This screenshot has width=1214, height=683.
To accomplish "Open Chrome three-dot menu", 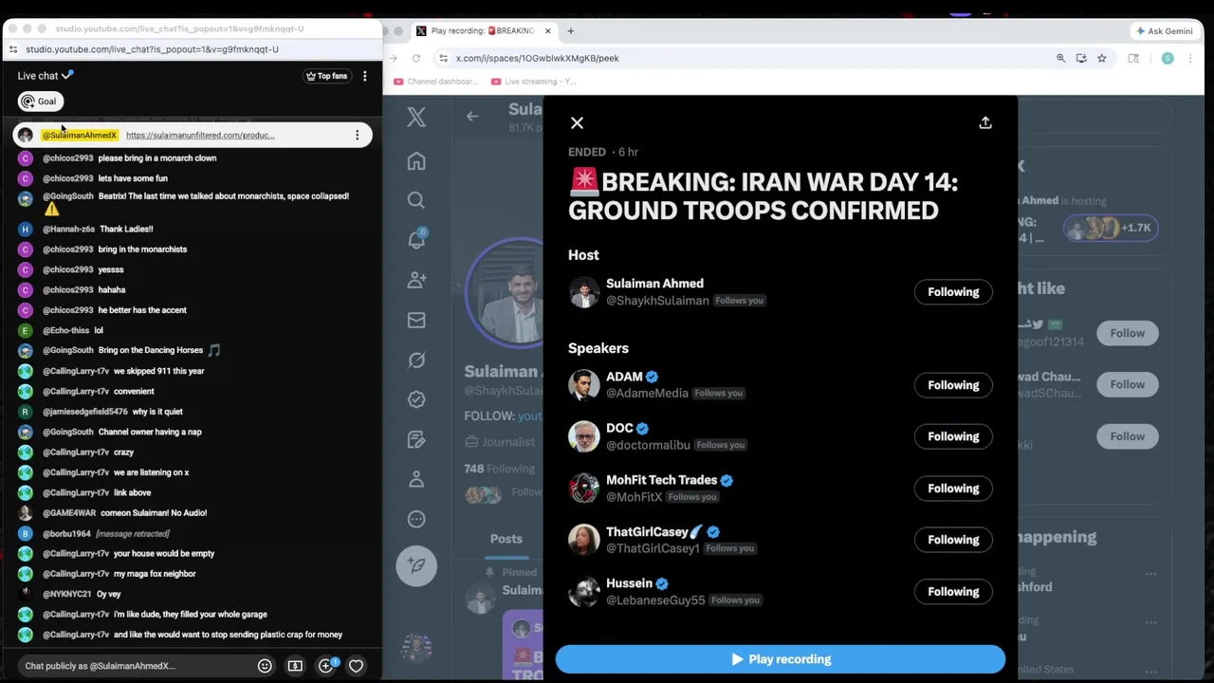I will 1190,58.
